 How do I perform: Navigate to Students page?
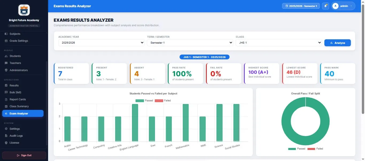tap(23, 56)
